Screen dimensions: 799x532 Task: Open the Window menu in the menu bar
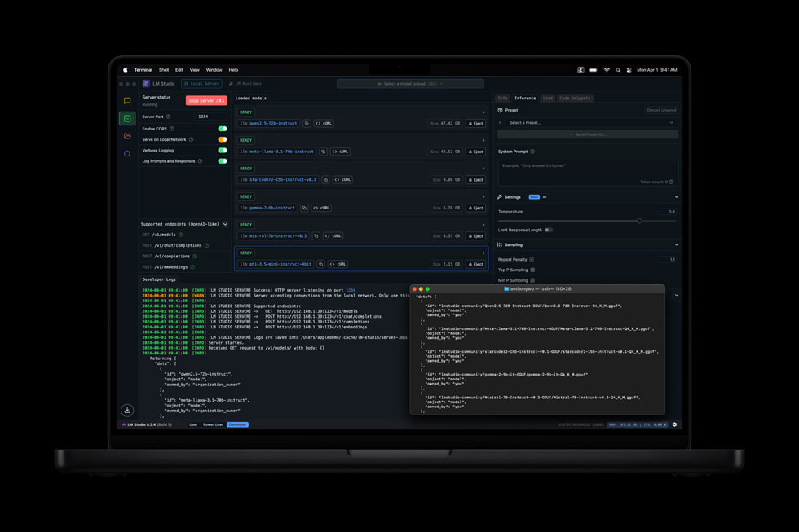click(214, 69)
